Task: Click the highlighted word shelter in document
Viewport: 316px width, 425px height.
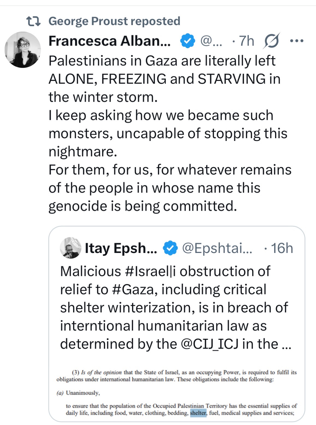Action: pyautogui.click(x=198, y=413)
